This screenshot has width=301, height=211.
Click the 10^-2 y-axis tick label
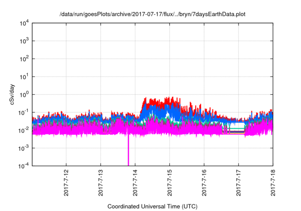point(24,130)
